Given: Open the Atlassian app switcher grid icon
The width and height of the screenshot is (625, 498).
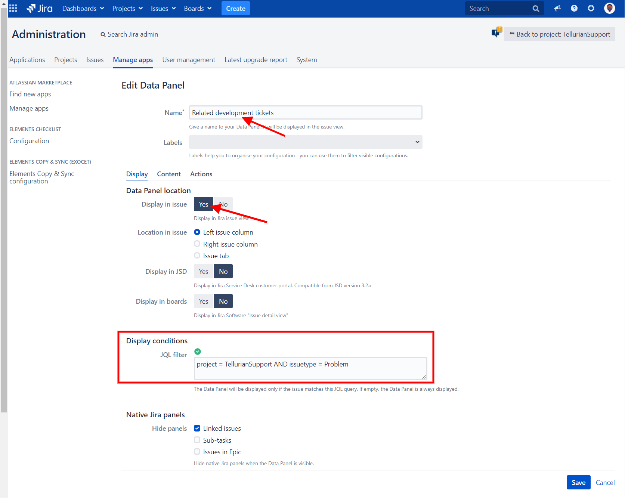Looking at the screenshot, I should [13, 8].
